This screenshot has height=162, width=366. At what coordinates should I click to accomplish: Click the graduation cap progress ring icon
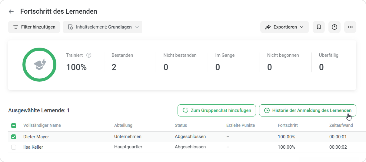coord(39,65)
